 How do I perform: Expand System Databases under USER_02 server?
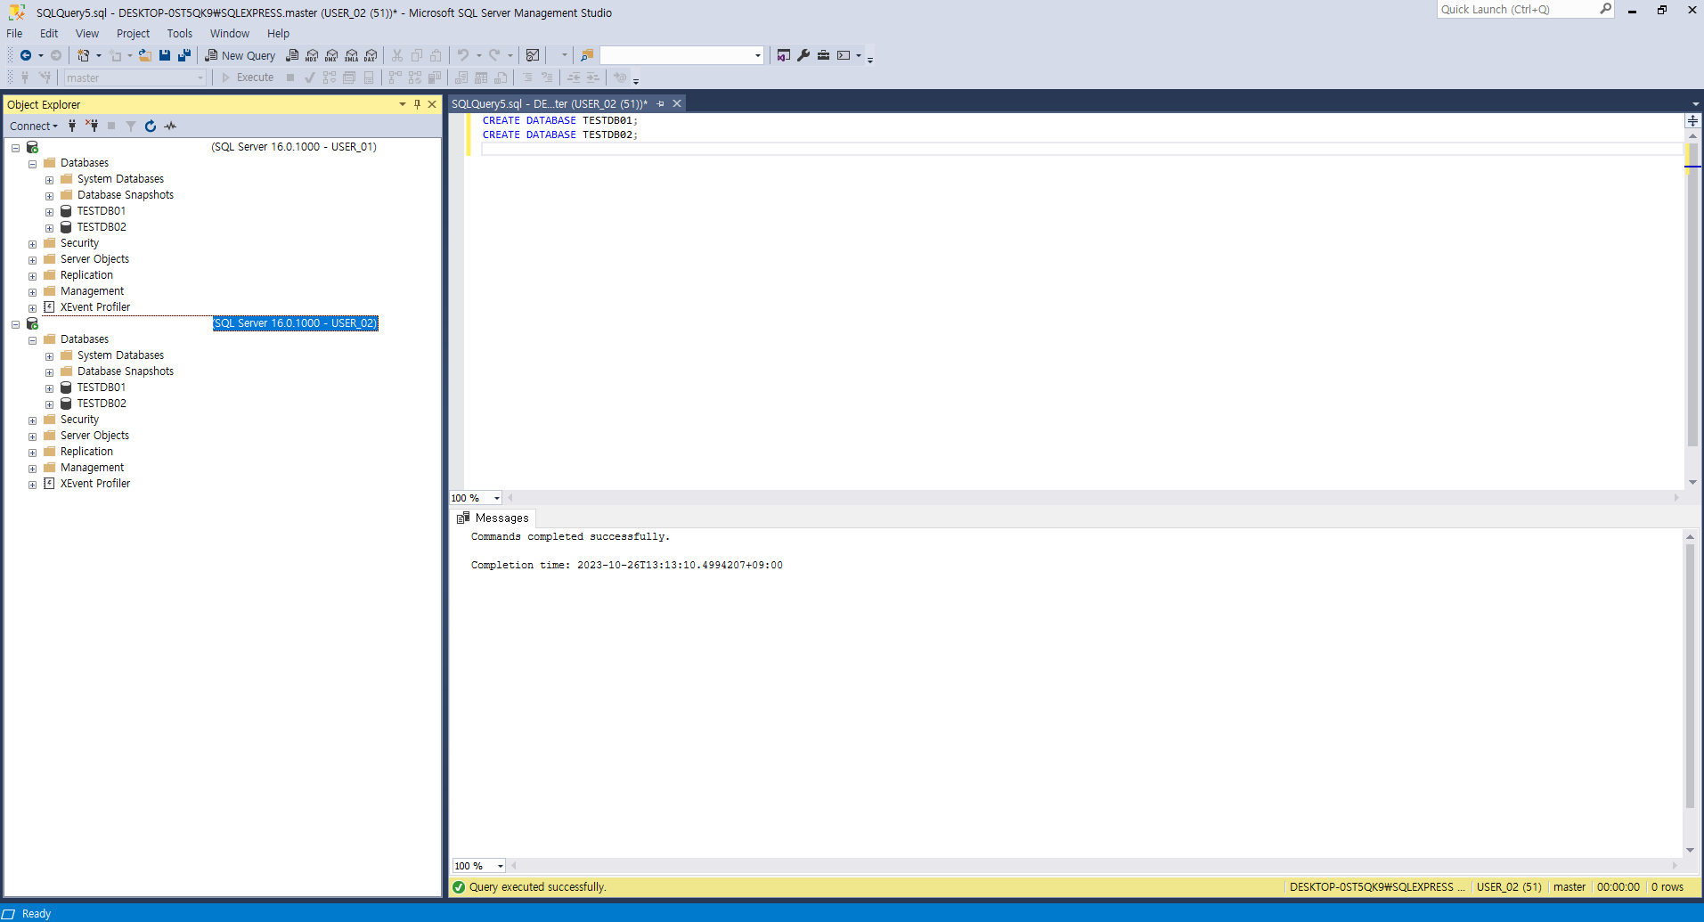tap(49, 356)
